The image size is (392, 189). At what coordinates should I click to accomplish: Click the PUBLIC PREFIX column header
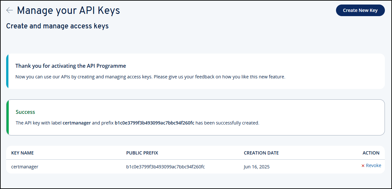142,153
